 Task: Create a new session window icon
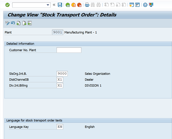click(x=132, y=5)
